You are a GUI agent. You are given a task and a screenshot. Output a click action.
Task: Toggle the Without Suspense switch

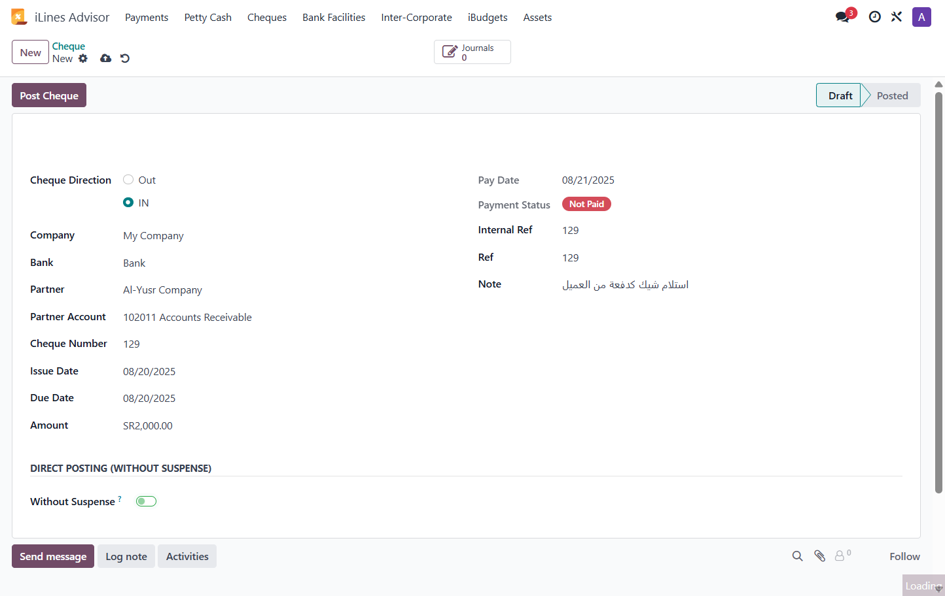coord(146,501)
